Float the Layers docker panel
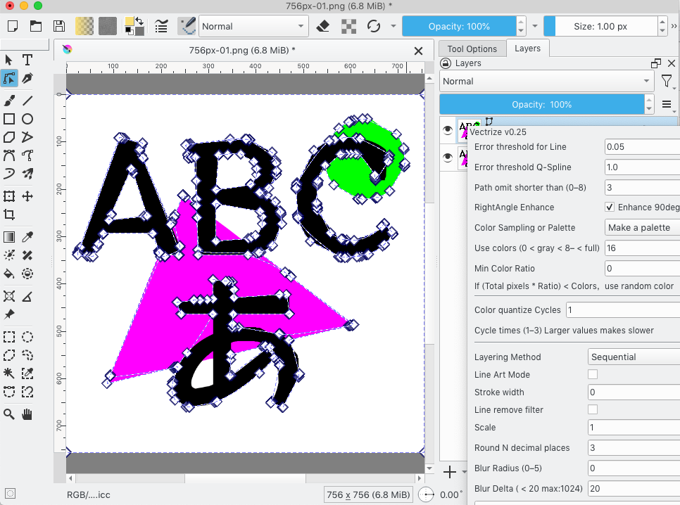Viewport: 680px width, 505px height. (656, 63)
